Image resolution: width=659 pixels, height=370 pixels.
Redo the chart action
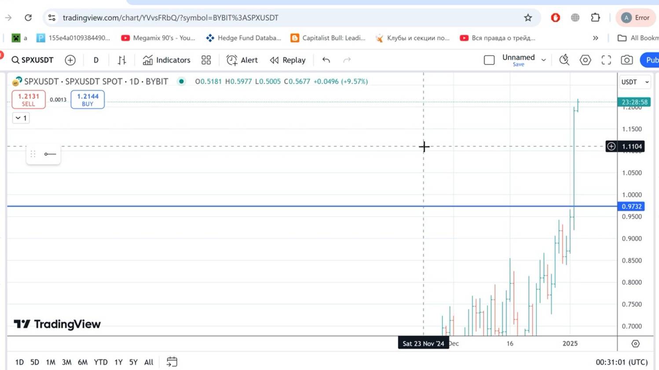click(347, 60)
